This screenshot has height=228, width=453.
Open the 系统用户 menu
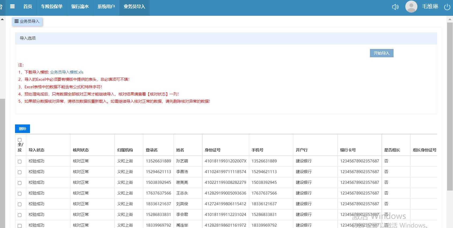[x=106, y=7]
